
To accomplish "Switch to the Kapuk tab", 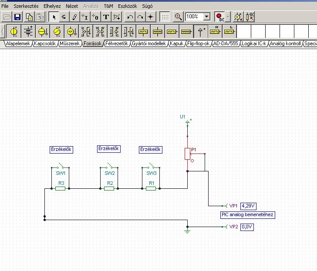I will coord(176,43).
